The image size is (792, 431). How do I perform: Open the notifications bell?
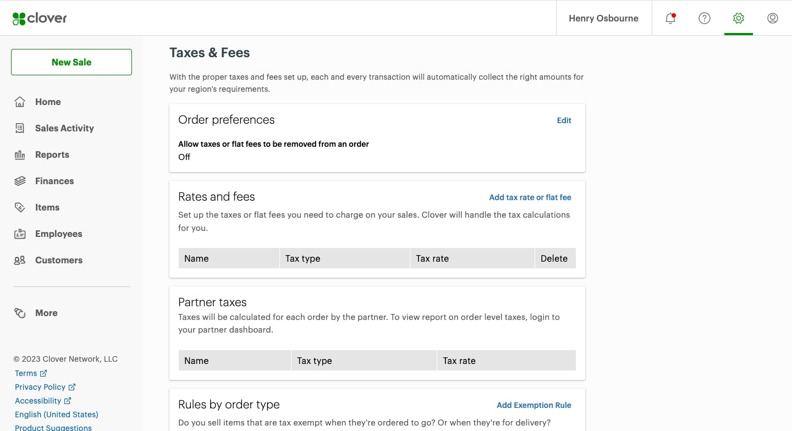pos(670,18)
